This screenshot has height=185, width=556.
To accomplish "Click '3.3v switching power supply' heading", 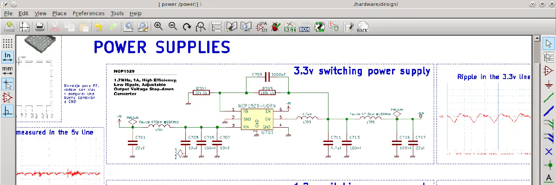I will (362, 71).
